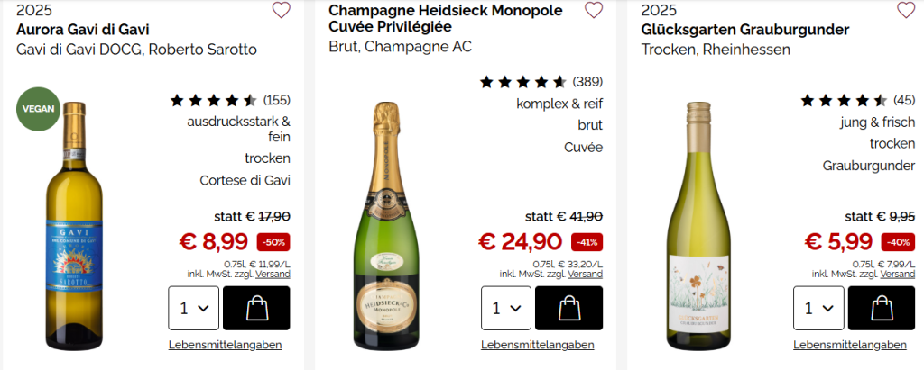Add Glücksgarten Grauburgunder to wishlist heart

(x=906, y=11)
